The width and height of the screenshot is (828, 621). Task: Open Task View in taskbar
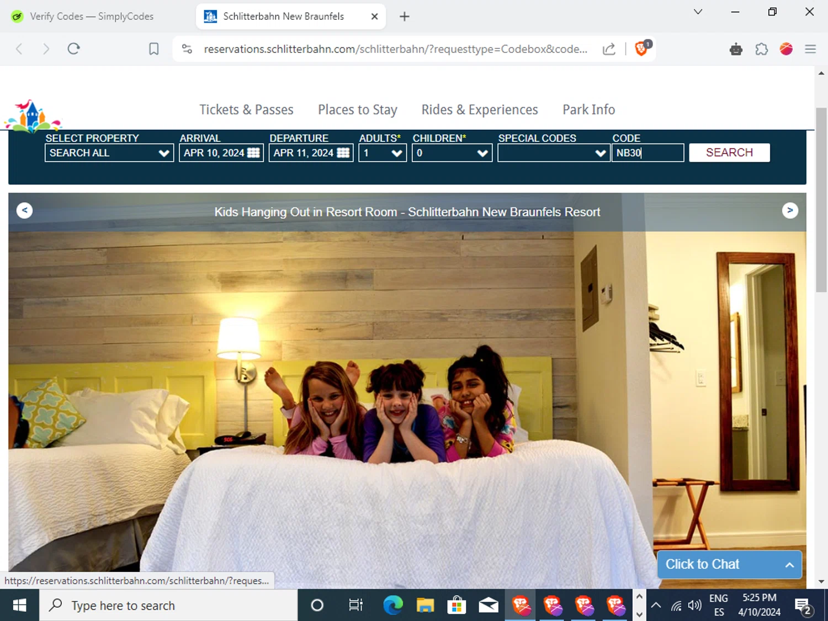point(355,606)
